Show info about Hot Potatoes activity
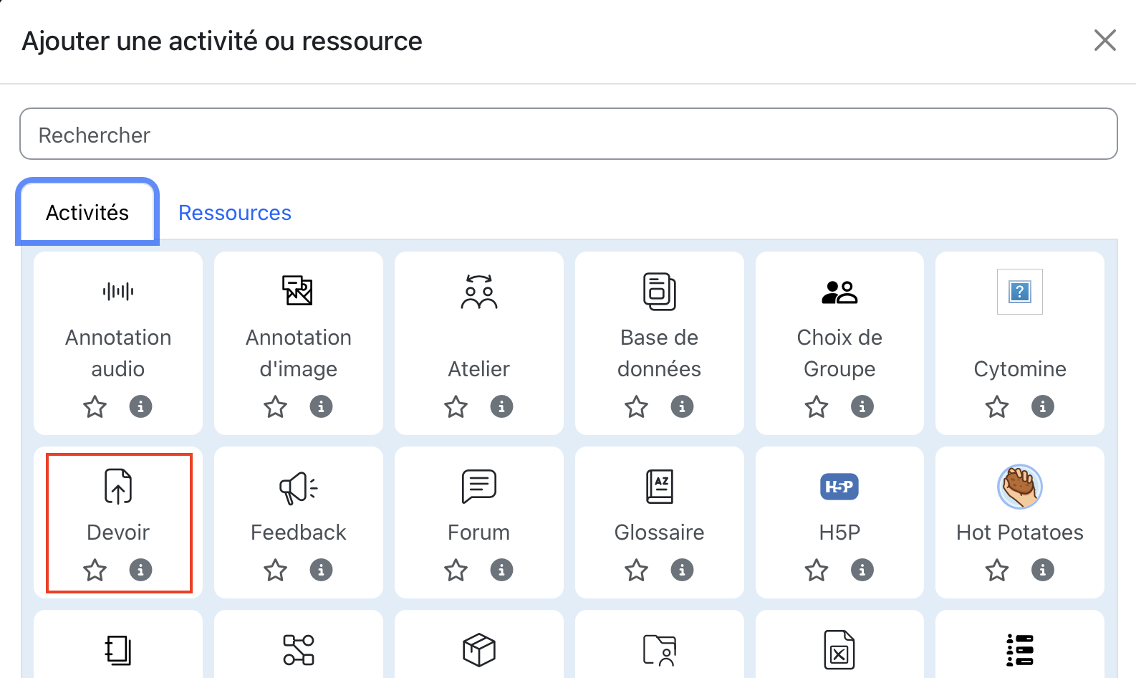1136x678 pixels. click(x=1043, y=570)
